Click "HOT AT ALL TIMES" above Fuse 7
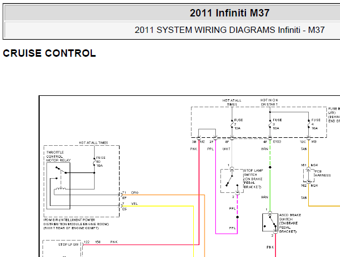Image resolution: width=340 pixels, height=257 pixels. tap(232, 103)
